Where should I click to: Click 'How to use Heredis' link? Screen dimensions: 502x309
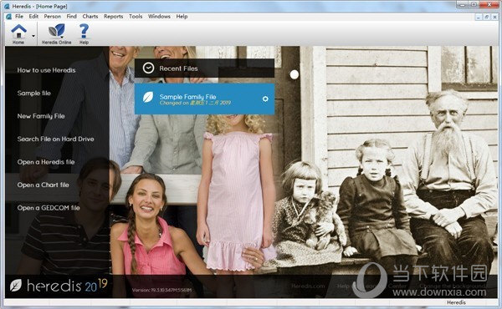[46, 70]
